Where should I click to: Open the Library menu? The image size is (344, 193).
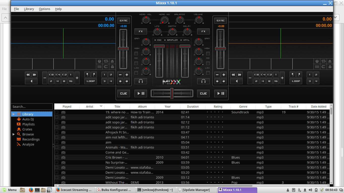click(x=29, y=9)
